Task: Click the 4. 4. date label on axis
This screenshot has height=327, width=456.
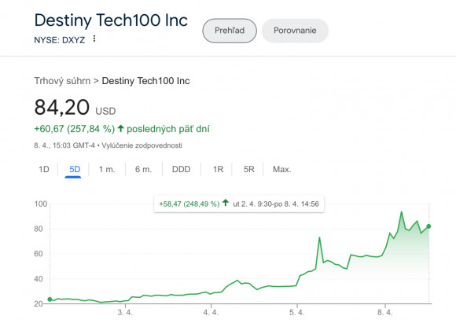Action: coord(211,313)
